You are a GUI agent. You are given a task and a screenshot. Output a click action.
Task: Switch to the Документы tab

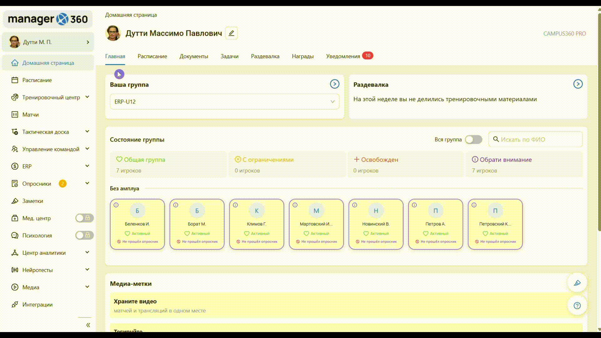pos(193,56)
